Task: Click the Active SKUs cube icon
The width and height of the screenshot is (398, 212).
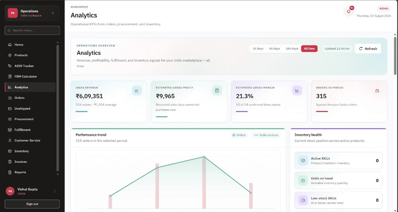Action: (303, 160)
